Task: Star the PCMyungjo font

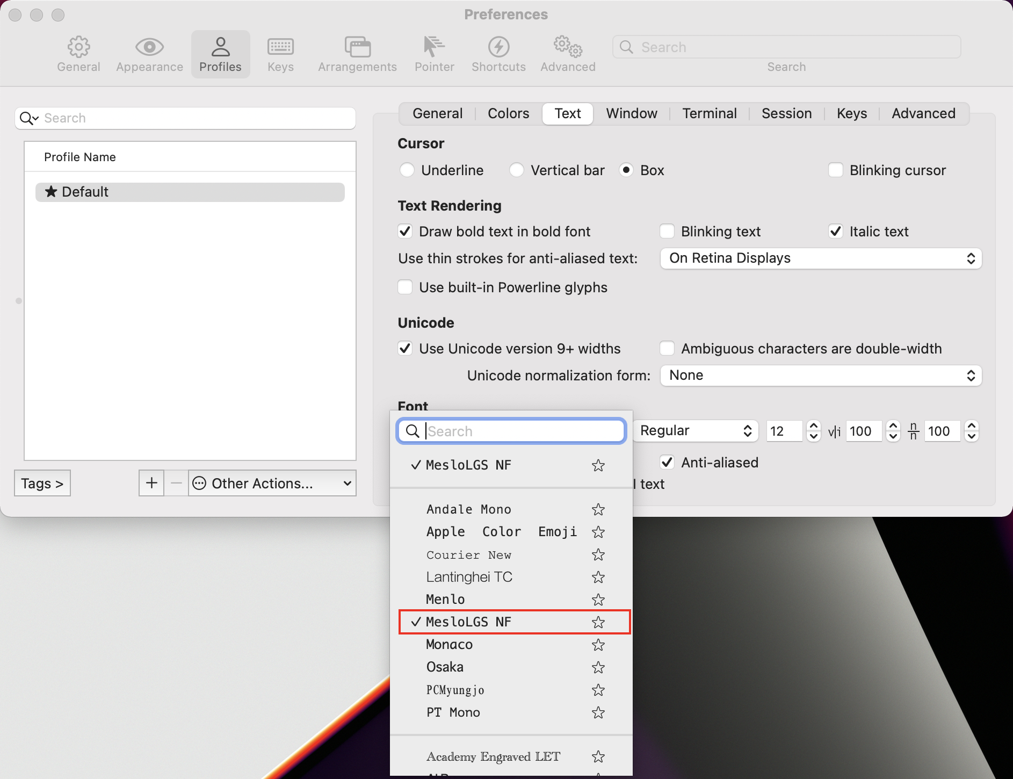Action: [598, 690]
